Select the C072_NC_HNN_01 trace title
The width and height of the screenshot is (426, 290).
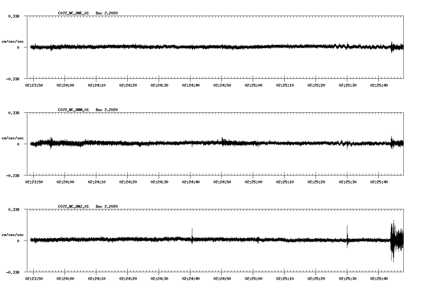click(73, 110)
